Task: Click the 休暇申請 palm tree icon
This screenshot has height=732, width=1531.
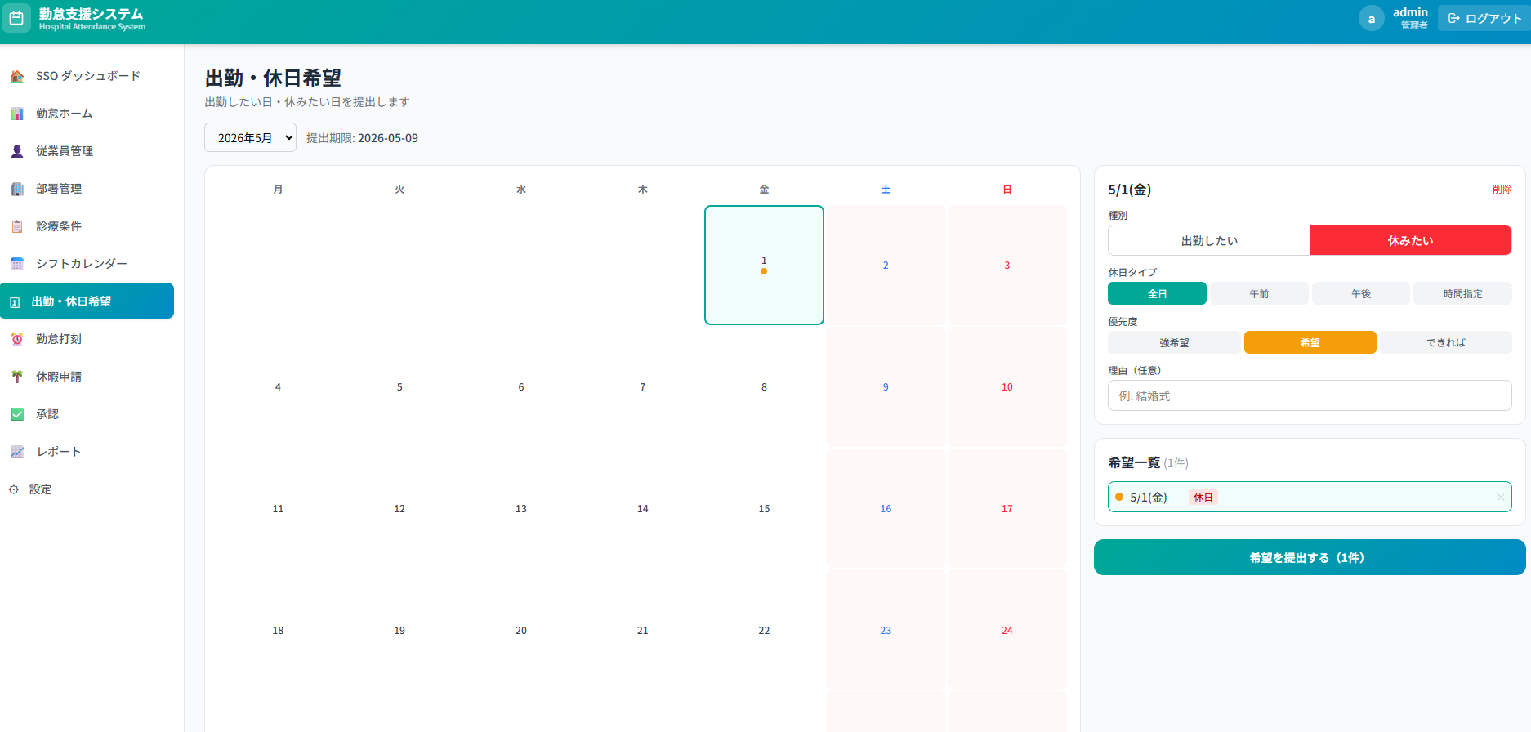Action: click(17, 377)
